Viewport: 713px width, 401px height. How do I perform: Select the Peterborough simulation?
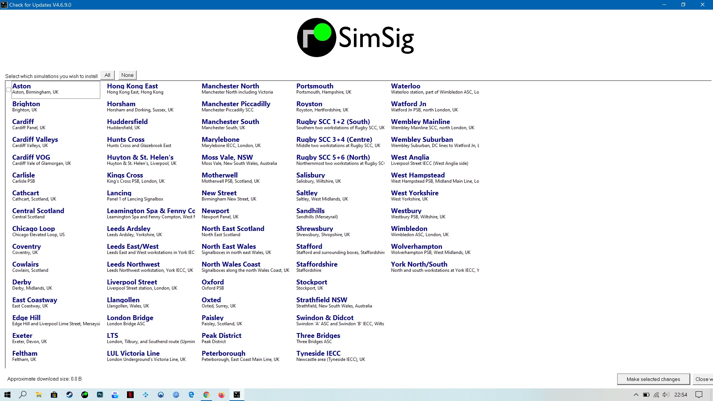click(240, 356)
